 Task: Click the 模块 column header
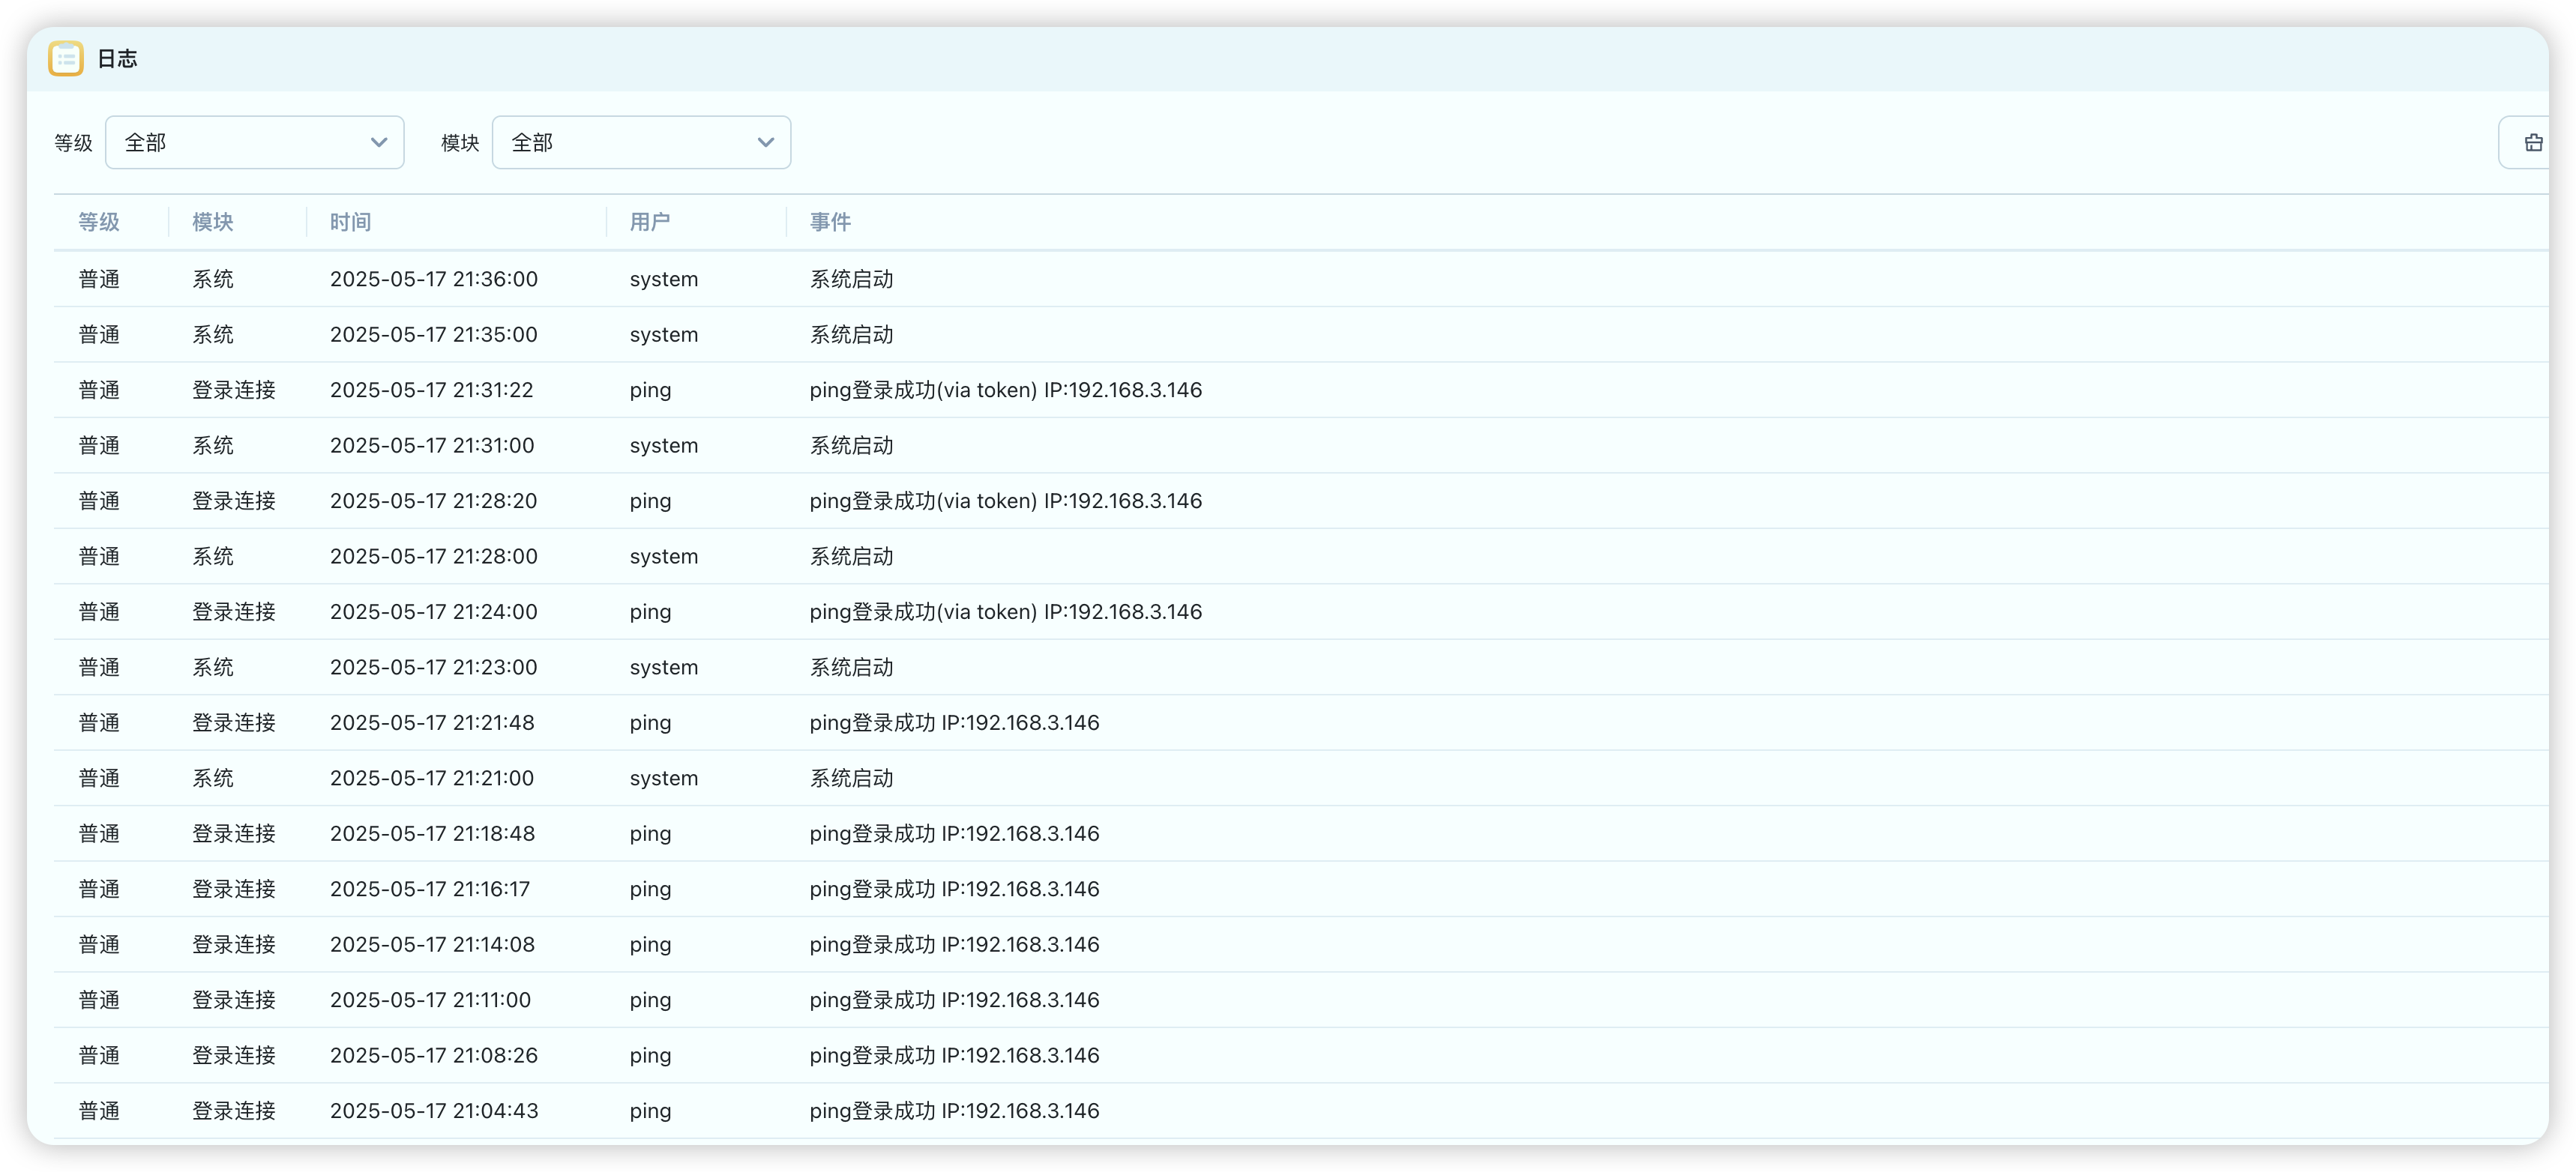213,222
